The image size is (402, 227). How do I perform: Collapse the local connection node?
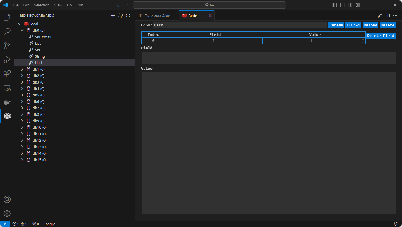(x=20, y=24)
